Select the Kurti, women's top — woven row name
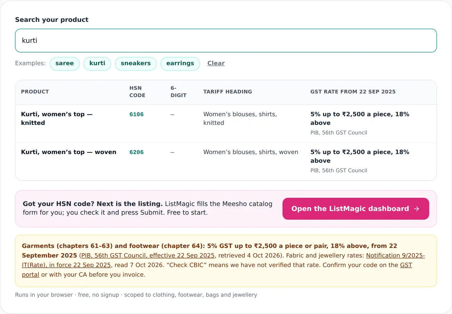The width and height of the screenshot is (452, 314). tap(68, 152)
